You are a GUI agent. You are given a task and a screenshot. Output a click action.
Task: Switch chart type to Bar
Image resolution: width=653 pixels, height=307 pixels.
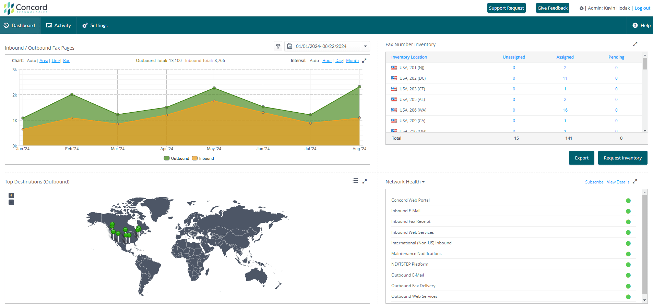[66, 61]
